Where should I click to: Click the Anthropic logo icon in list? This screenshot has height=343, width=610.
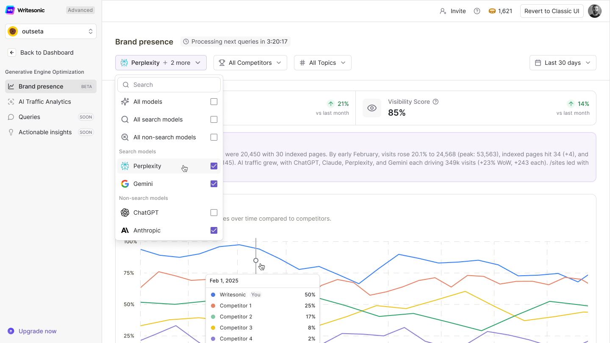click(x=125, y=230)
